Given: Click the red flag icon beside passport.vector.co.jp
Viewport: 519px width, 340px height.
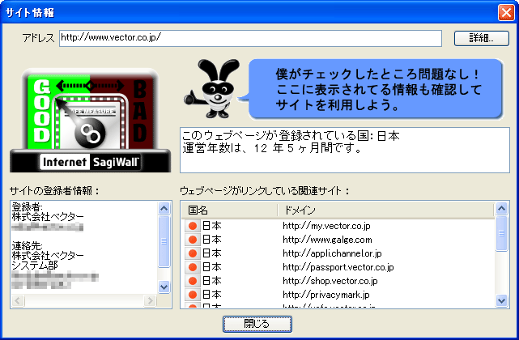Looking at the screenshot, I should 193,267.
